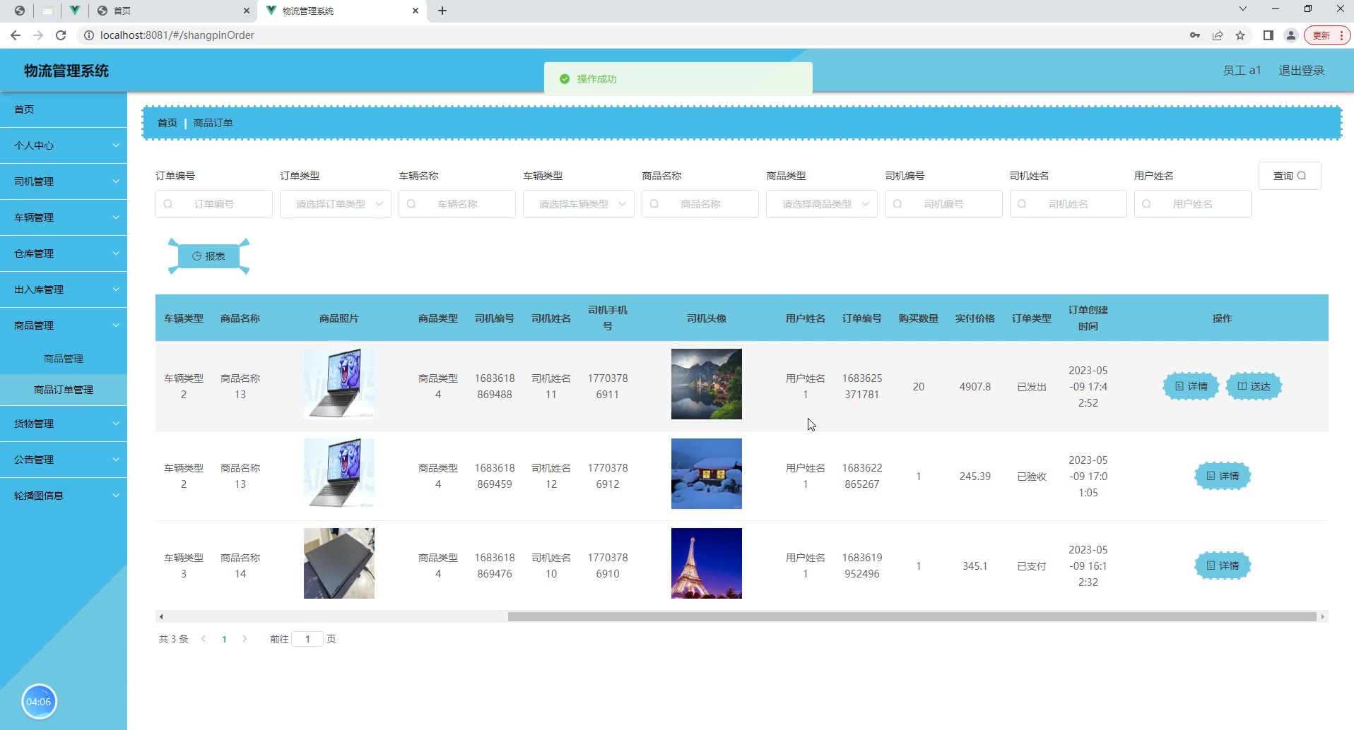Expand 司机管理 sidebar menu

click(x=64, y=181)
